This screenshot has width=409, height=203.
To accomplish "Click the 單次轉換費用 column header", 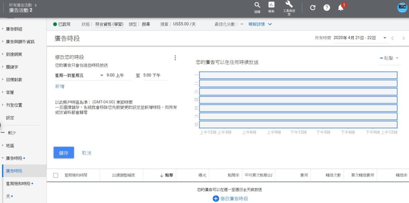I will click(x=362, y=176).
